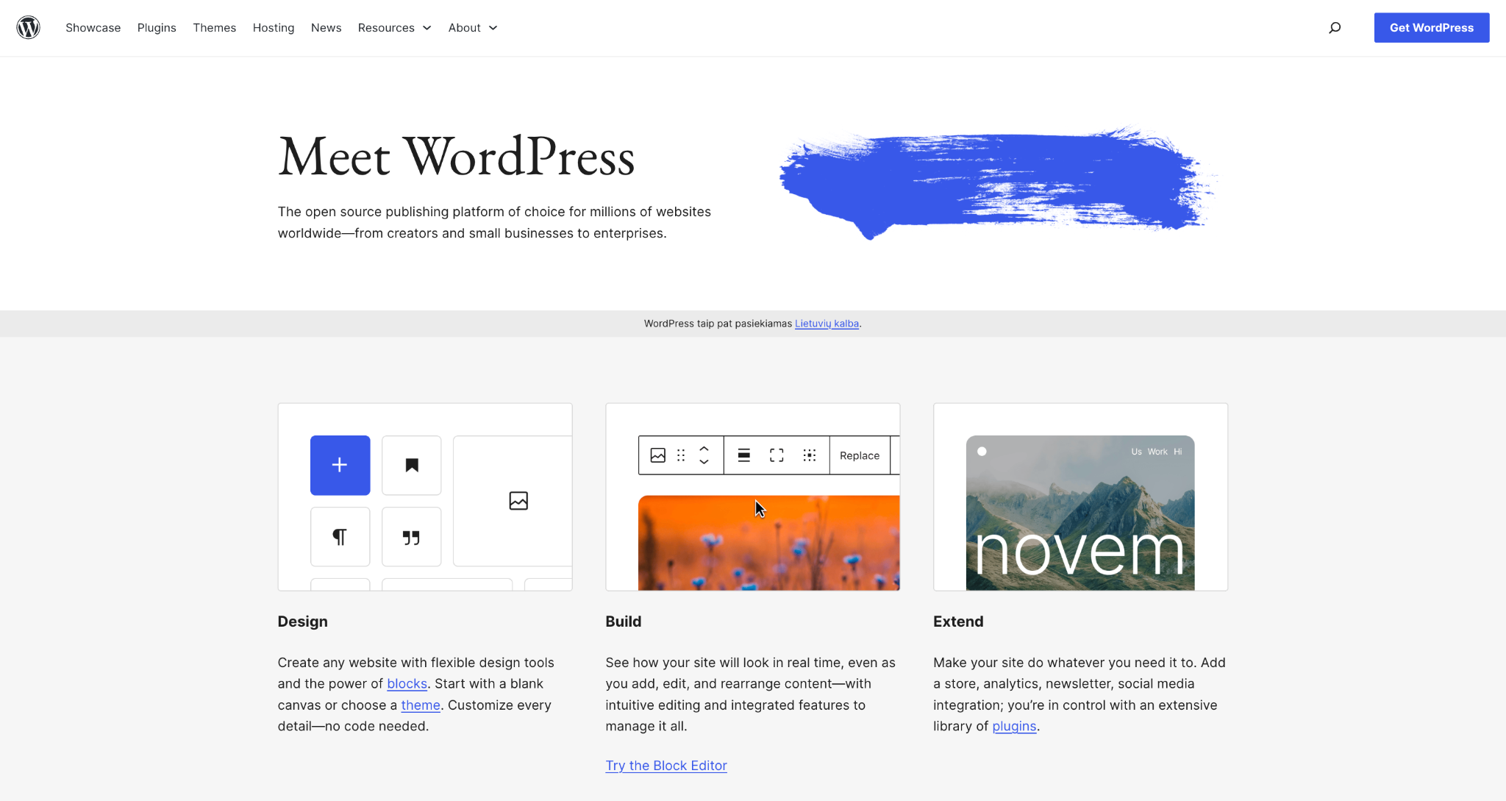Open the Try the Block Editor link

tap(666, 766)
